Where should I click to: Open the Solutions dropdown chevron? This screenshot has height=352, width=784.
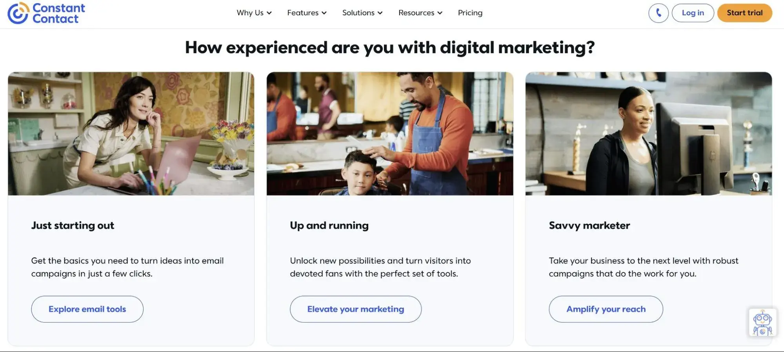coord(380,13)
